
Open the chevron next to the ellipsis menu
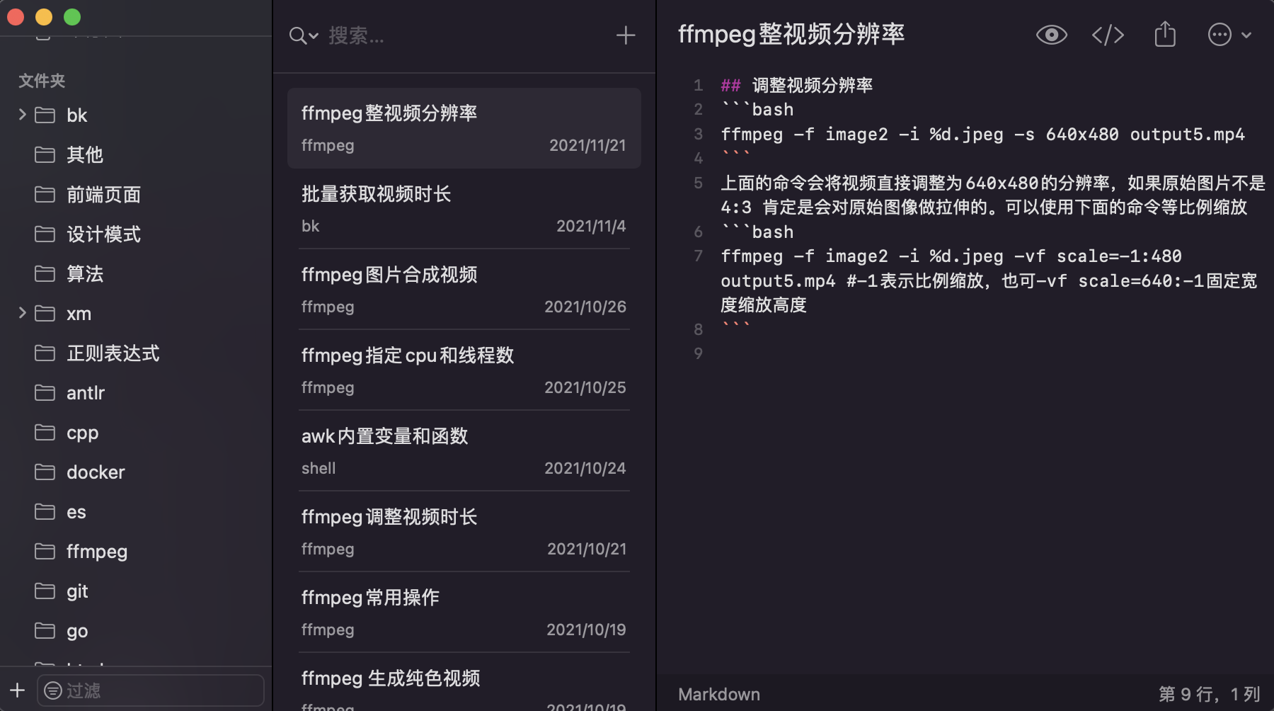coord(1244,35)
